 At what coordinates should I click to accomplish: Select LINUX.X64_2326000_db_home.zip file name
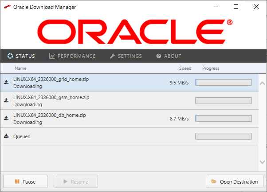50,115
